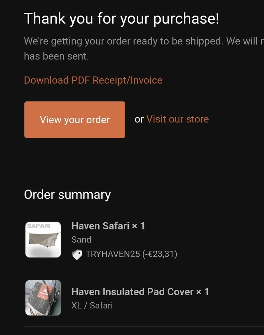Screen dimensions: 264x335
Task: Open the Haven Insulated Pad Cover thumbnail
Action: click(x=43, y=297)
